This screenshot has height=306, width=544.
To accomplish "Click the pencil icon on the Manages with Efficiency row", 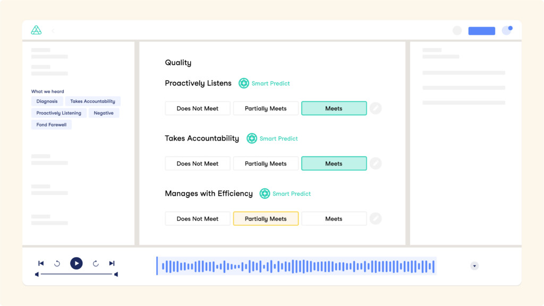I will pos(376,218).
